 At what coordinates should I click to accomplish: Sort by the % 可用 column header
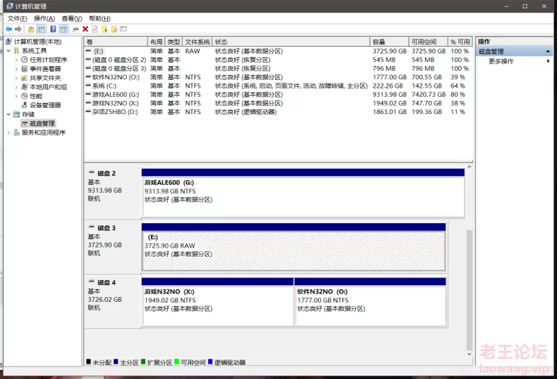tap(460, 42)
